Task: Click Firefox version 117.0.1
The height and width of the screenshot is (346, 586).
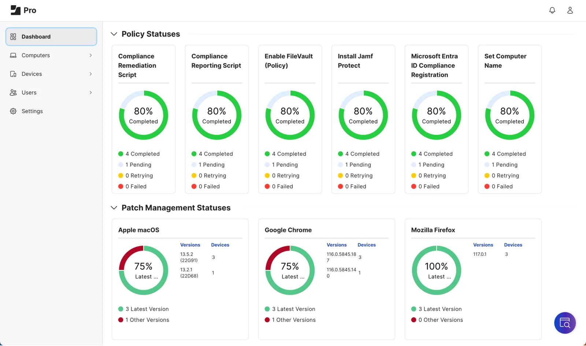Action: 480,254
